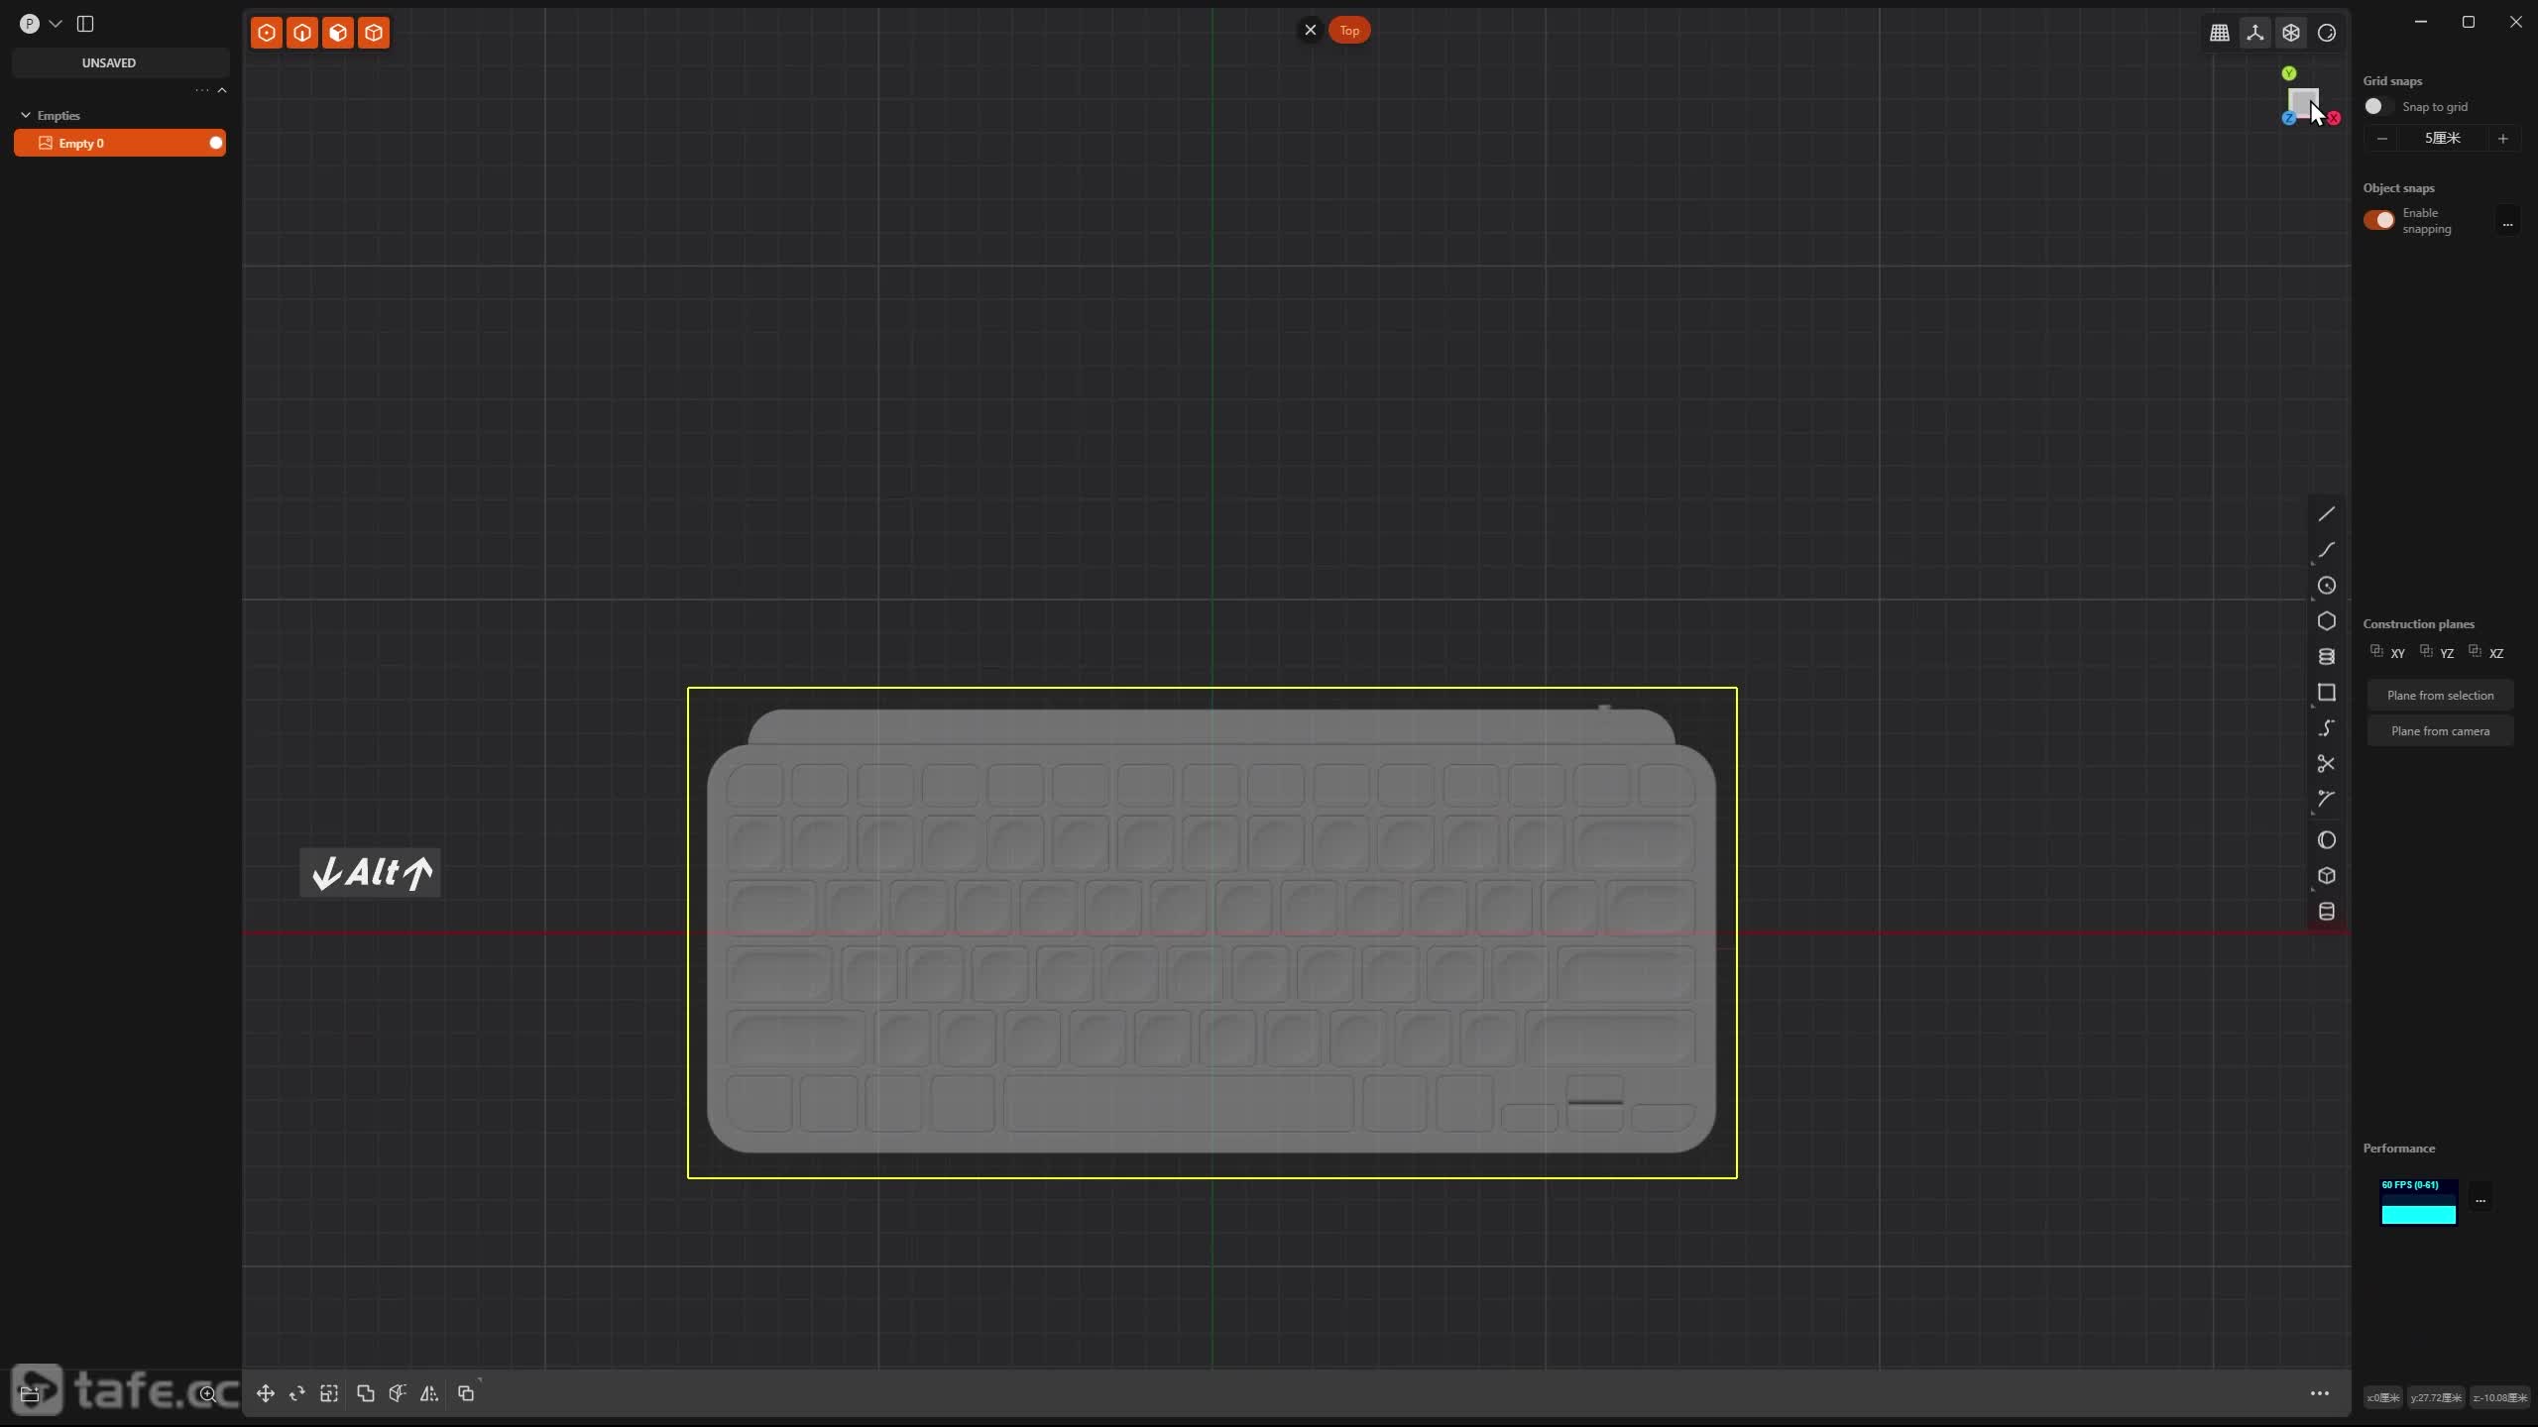
Task: Select the Box cube tool
Action: click(2326, 876)
